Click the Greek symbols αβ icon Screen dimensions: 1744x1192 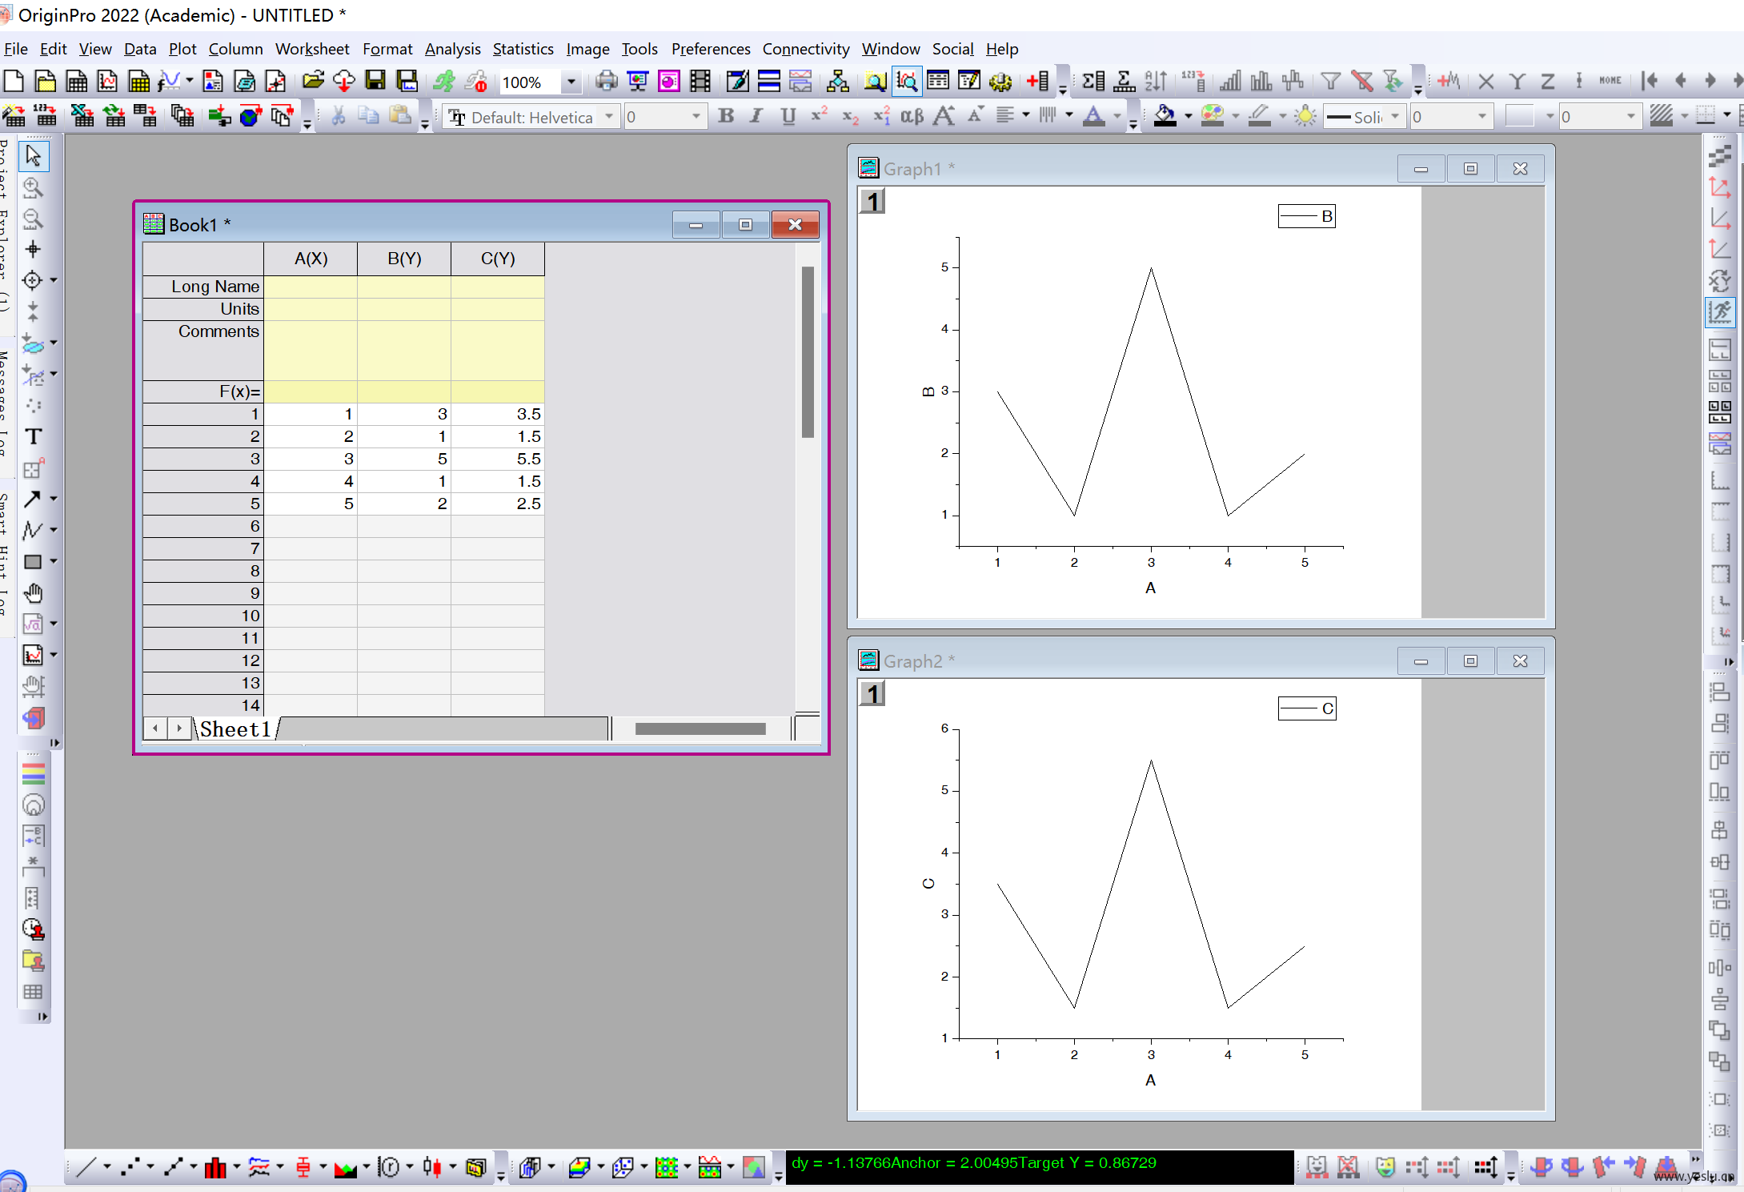tap(912, 117)
